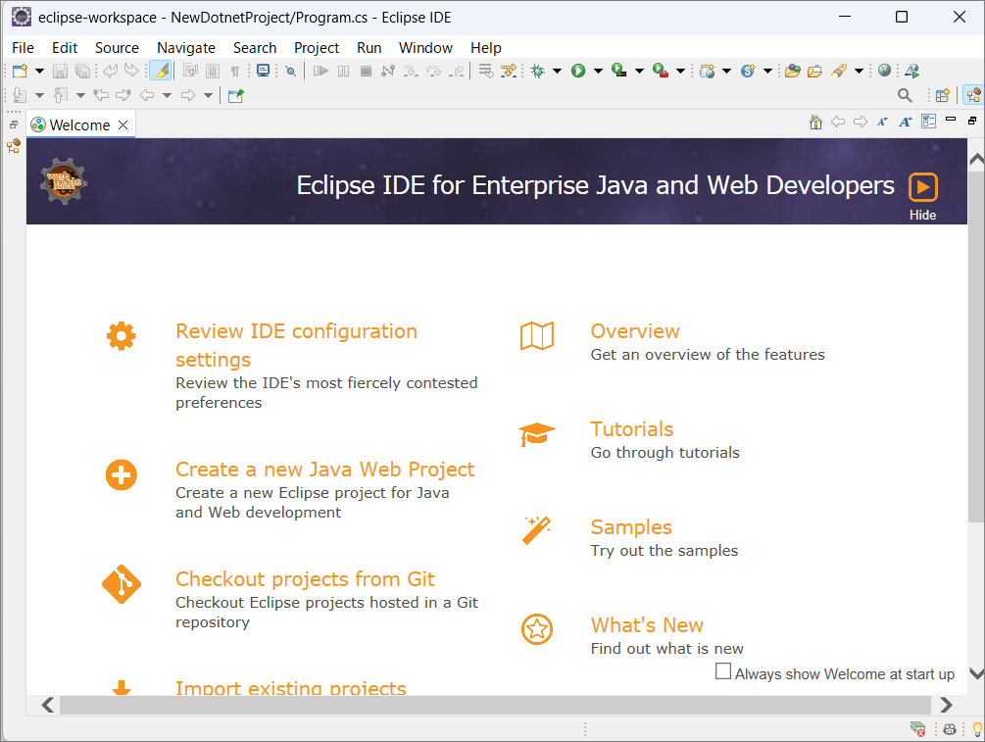Click the Open Perspective icon
985x742 pixels.
[x=942, y=95]
